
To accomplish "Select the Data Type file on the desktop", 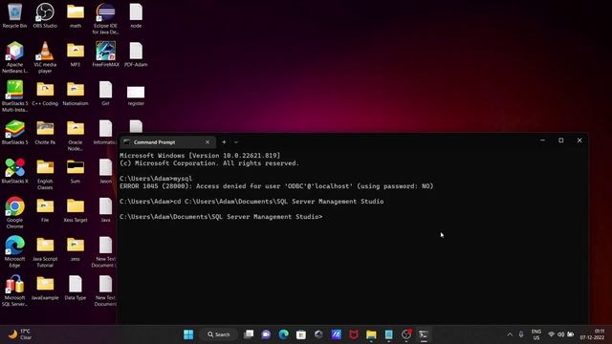I will pos(76,288).
